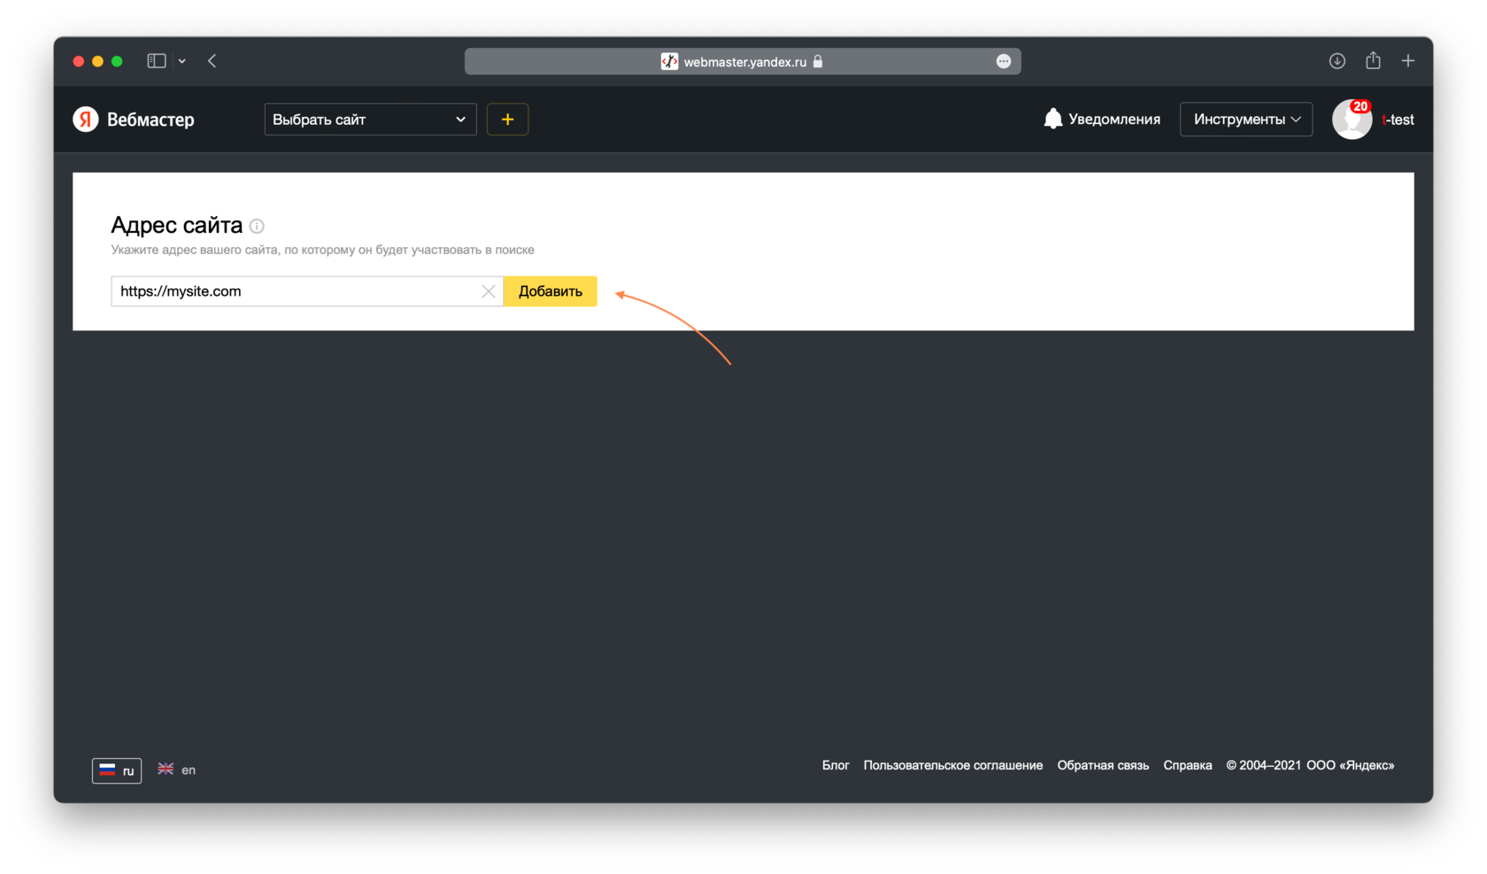Toggle the Safari sidebar icon
The width and height of the screenshot is (1487, 874).
(157, 61)
